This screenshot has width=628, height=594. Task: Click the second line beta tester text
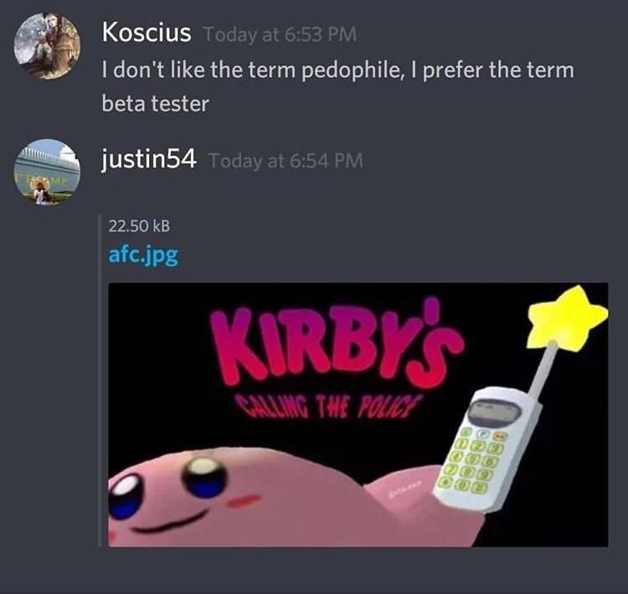click(x=156, y=104)
